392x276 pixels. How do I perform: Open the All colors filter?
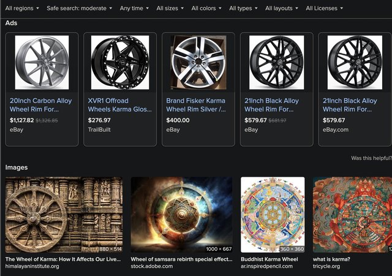coord(206,8)
